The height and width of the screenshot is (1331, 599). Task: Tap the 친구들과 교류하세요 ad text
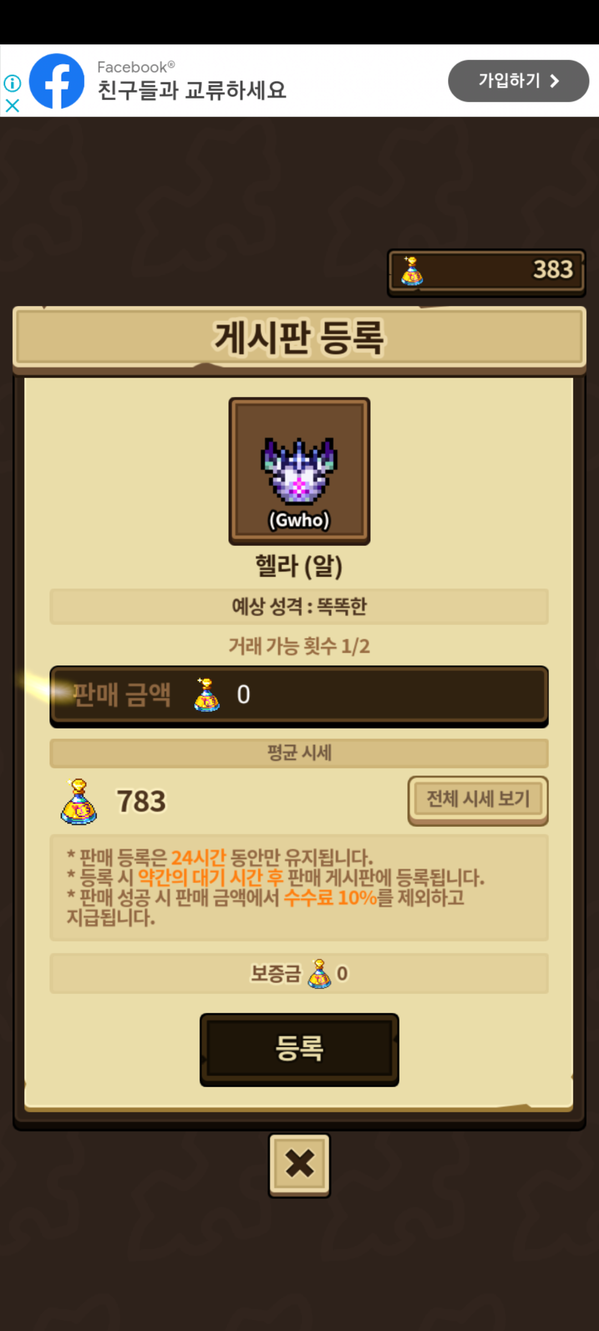coord(192,90)
